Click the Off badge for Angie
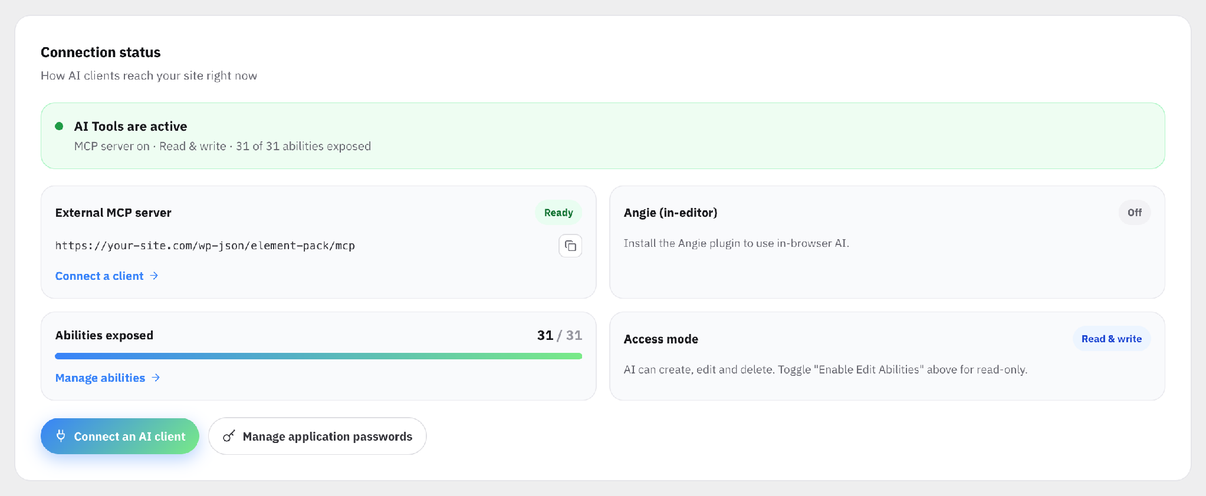Viewport: 1206px width, 496px height. point(1135,213)
